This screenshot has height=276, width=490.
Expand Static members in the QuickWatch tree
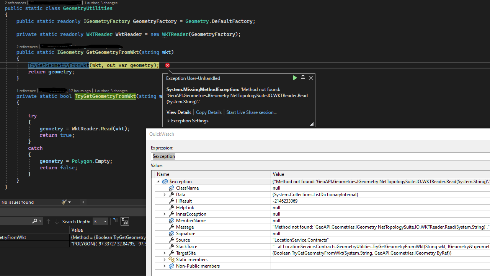click(164, 259)
